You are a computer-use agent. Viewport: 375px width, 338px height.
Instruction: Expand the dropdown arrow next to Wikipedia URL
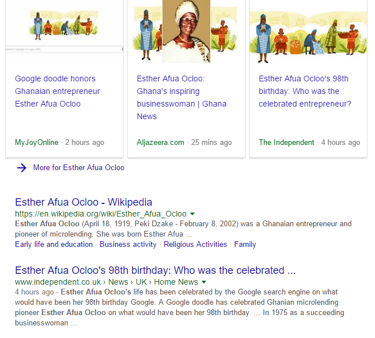coord(192,214)
